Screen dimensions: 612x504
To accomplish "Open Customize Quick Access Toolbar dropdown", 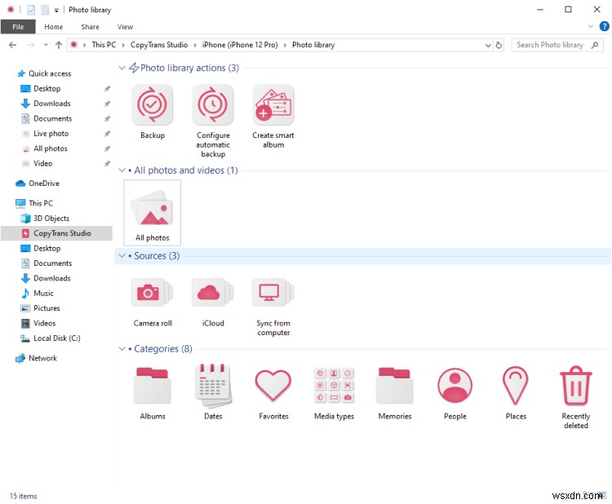I will pos(56,11).
